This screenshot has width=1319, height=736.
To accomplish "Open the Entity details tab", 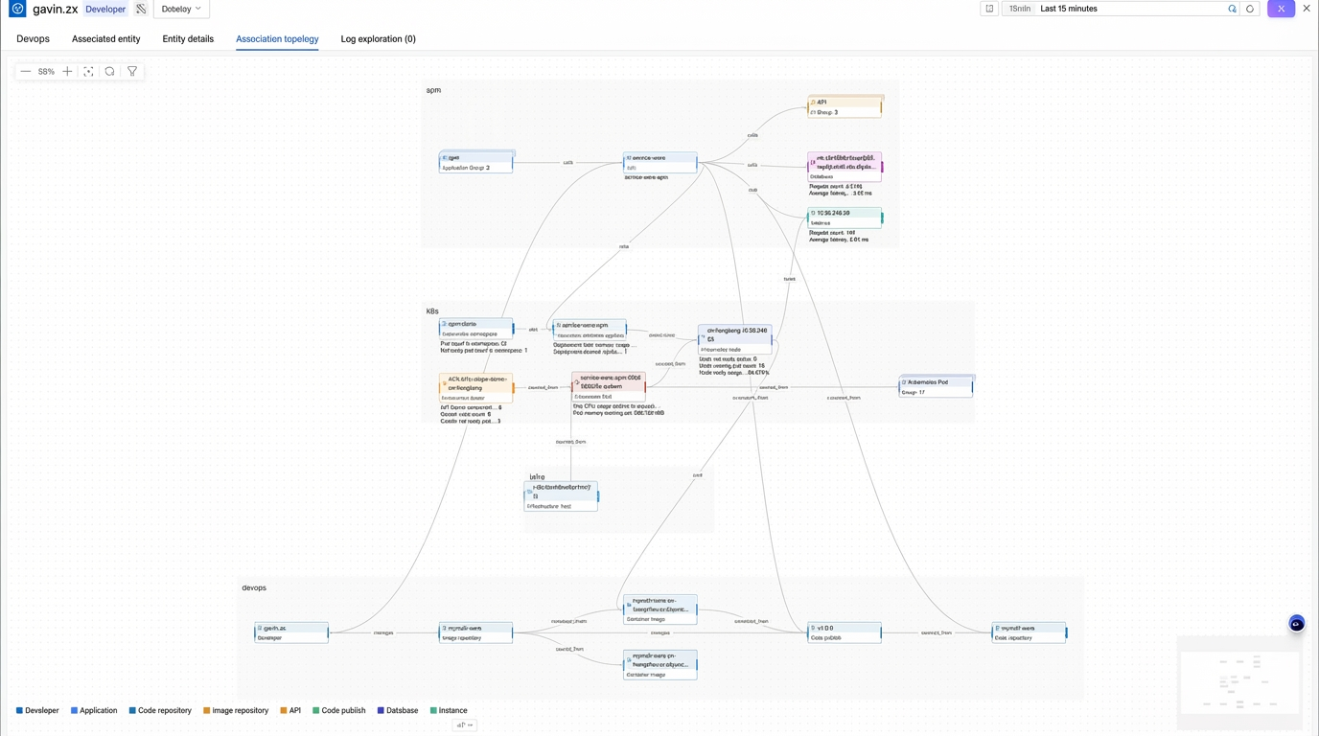I will click(x=188, y=39).
